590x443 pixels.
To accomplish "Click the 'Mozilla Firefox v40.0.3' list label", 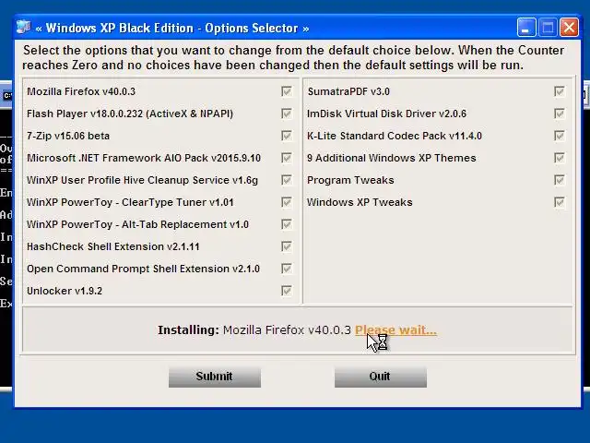I will pyautogui.click(x=81, y=91).
